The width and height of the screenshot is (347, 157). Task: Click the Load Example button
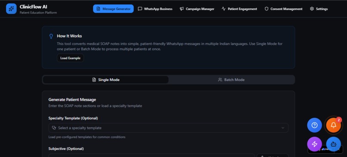point(70,58)
